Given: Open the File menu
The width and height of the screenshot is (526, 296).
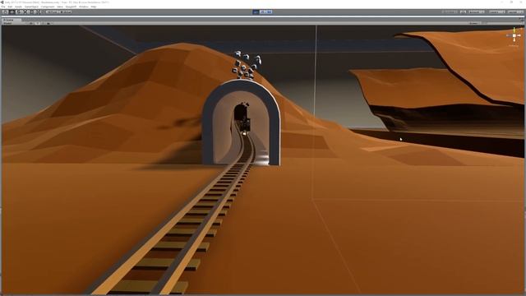Looking at the screenshot, I should pos(3,7).
